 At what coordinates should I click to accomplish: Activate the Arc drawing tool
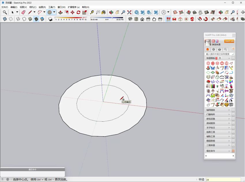tap(40, 12)
